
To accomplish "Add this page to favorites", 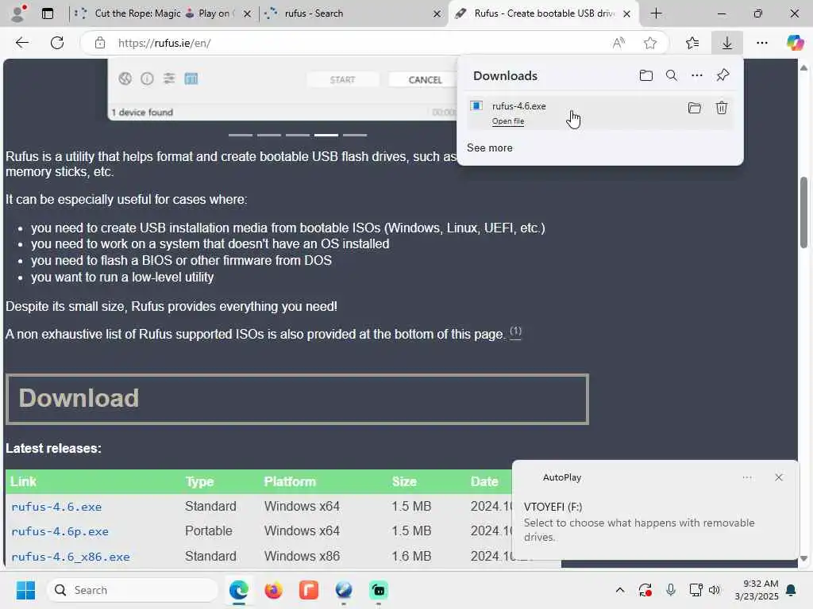I will coord(650,43).
